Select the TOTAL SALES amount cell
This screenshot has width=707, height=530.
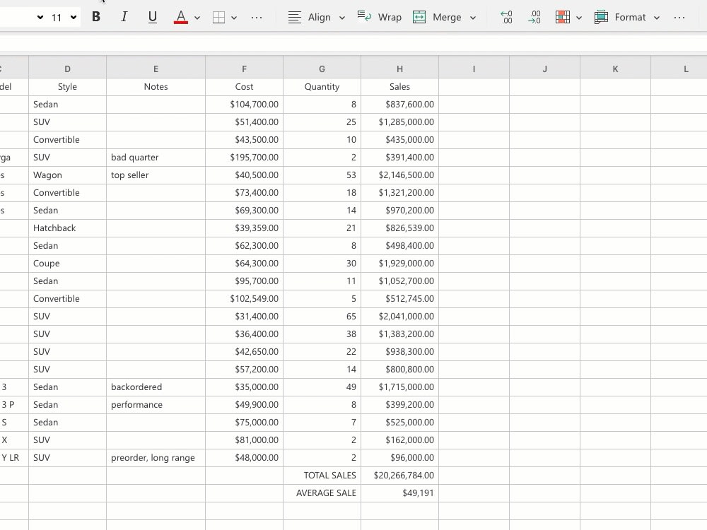399,475
